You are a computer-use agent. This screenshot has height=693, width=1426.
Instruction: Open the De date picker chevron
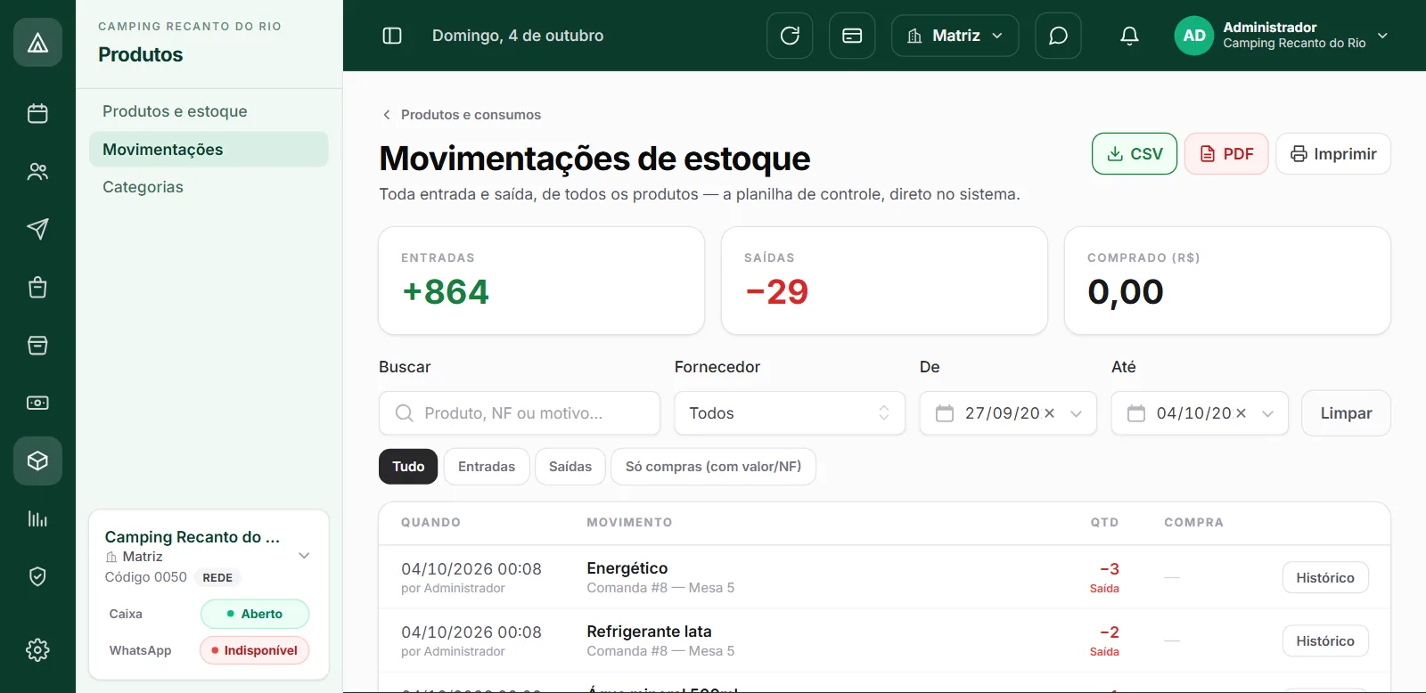tap(1076, 413)
